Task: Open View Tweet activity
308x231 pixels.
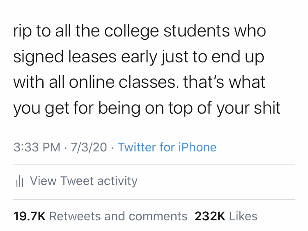Action: (84, 181)
